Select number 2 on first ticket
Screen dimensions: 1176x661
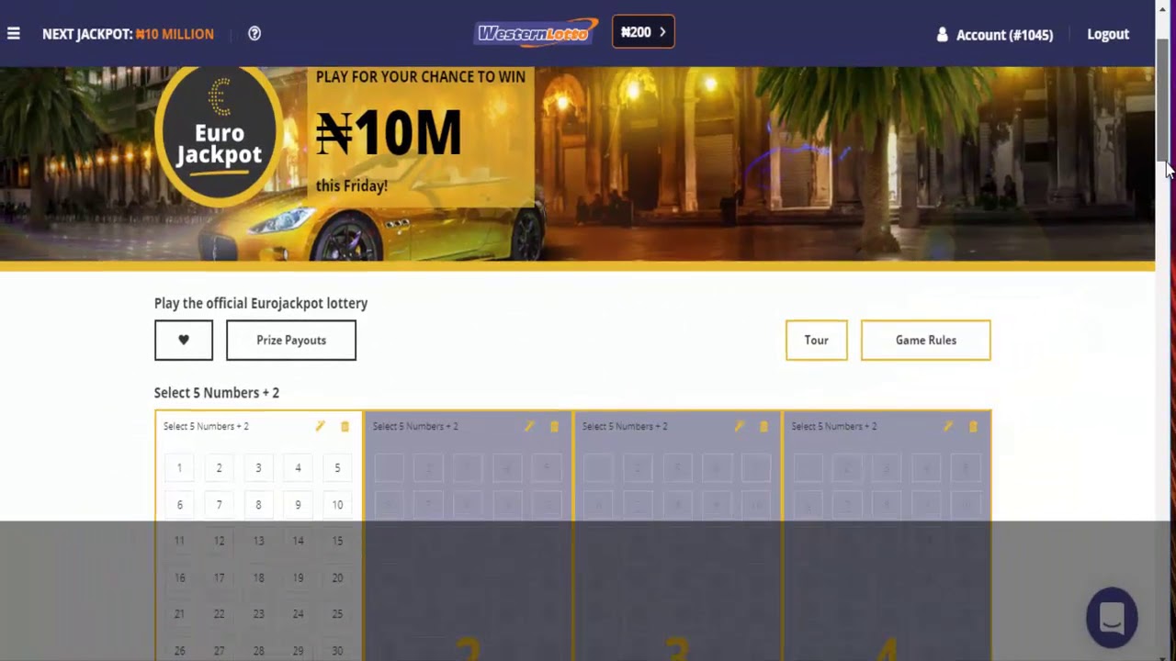coord(219,468)
